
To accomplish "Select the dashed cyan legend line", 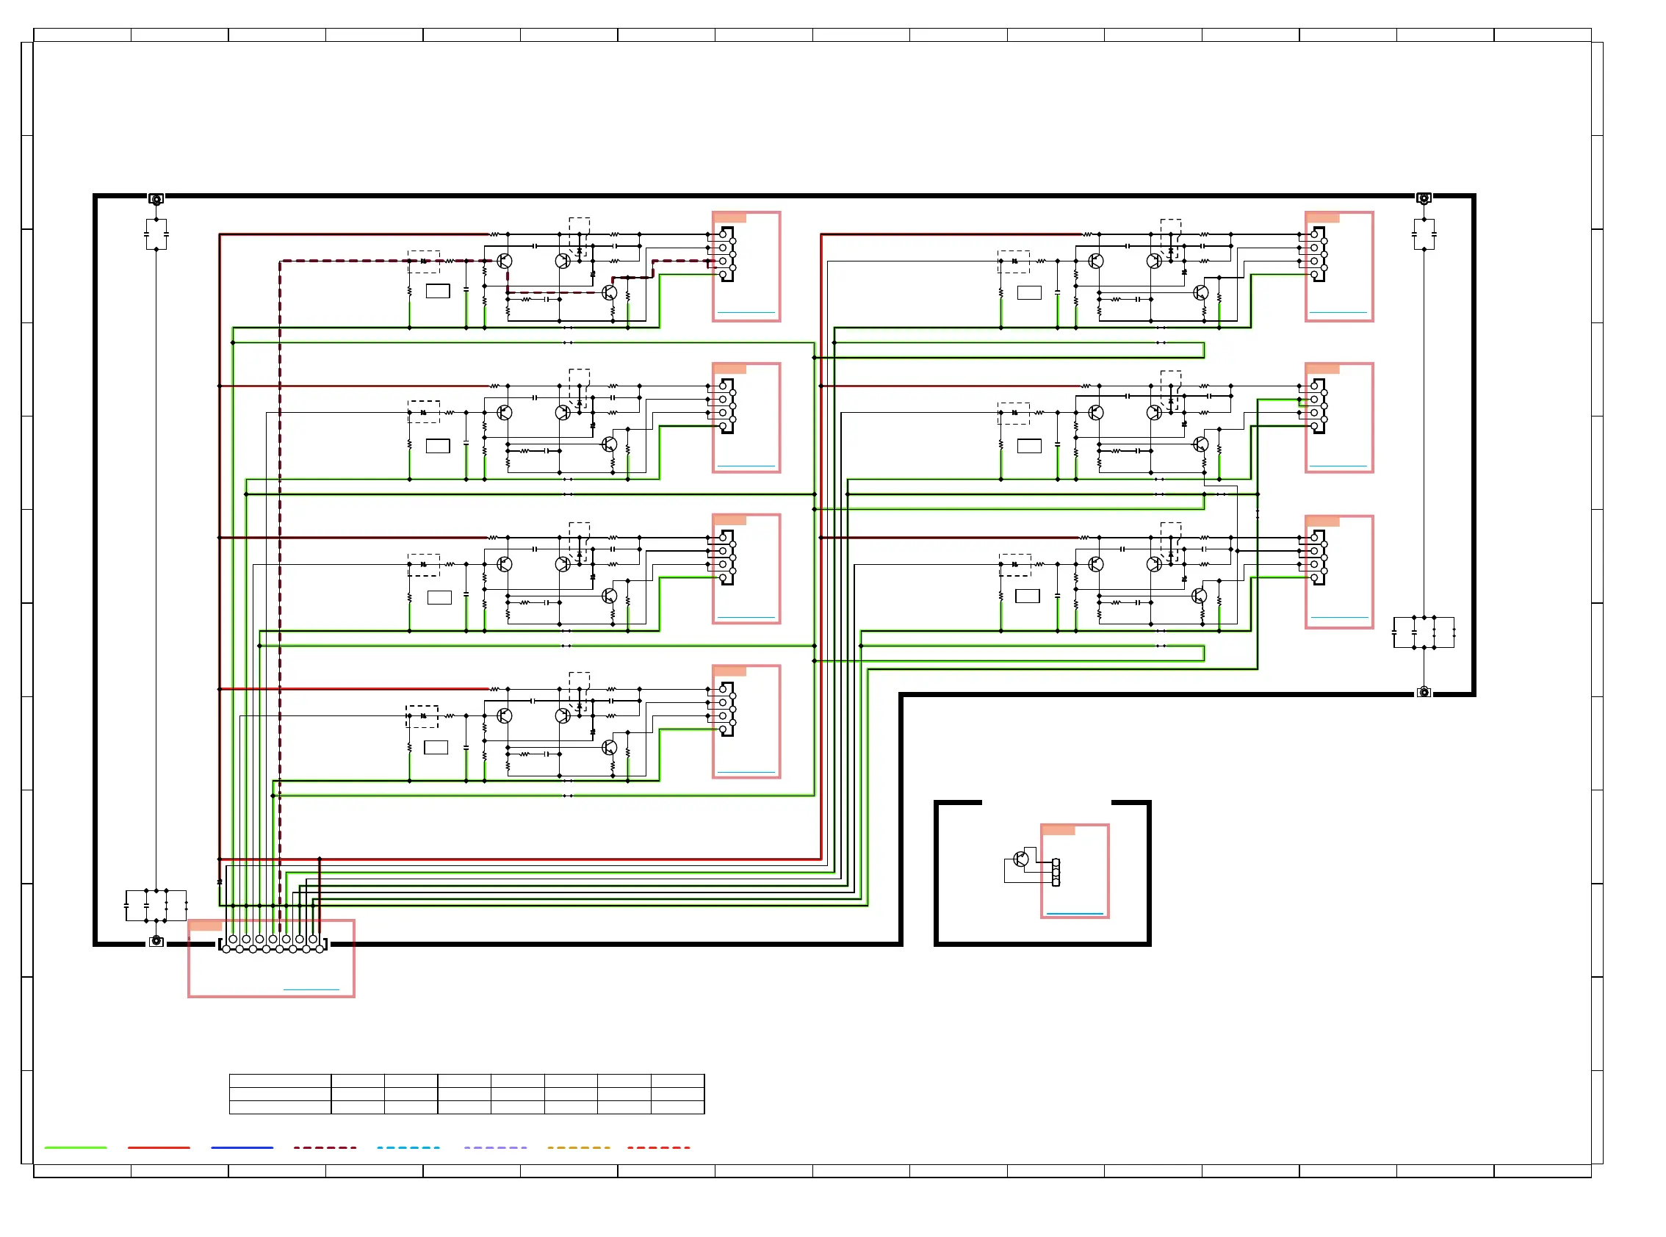I will click(x=408, y=1147).
